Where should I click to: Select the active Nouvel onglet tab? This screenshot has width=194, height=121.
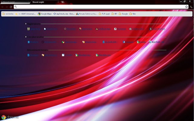(x=45, y=2)
